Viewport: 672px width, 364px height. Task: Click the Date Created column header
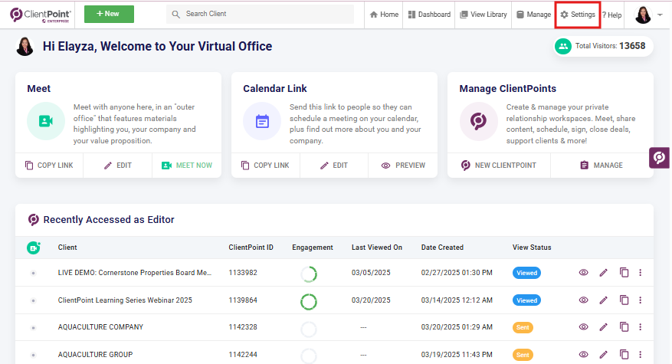442,248
